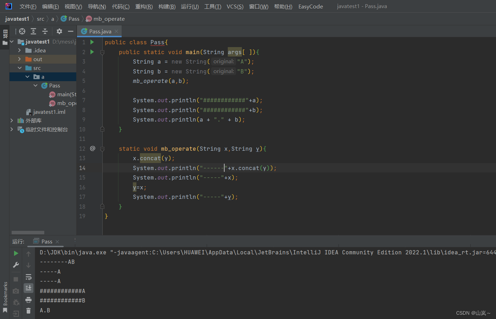Open the 重构(R) Refactor menu

click(144, 7)
